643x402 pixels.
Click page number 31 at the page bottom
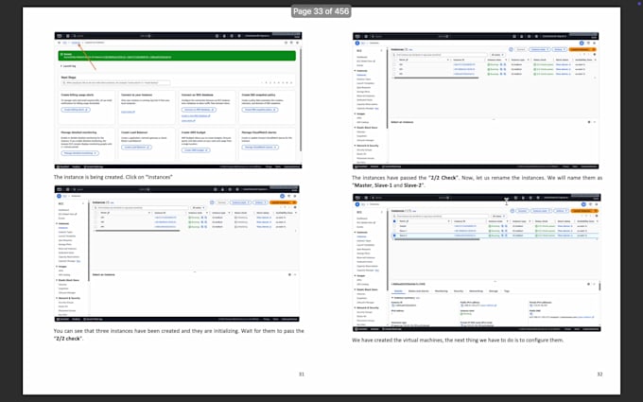(302, 375)
